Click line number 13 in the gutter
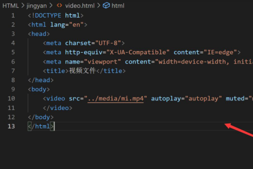The image size is (253, 169). (x=11, y=126)
